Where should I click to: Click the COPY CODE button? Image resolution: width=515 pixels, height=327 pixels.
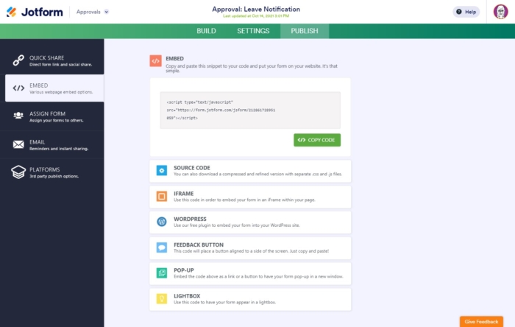tap(317, 140)
